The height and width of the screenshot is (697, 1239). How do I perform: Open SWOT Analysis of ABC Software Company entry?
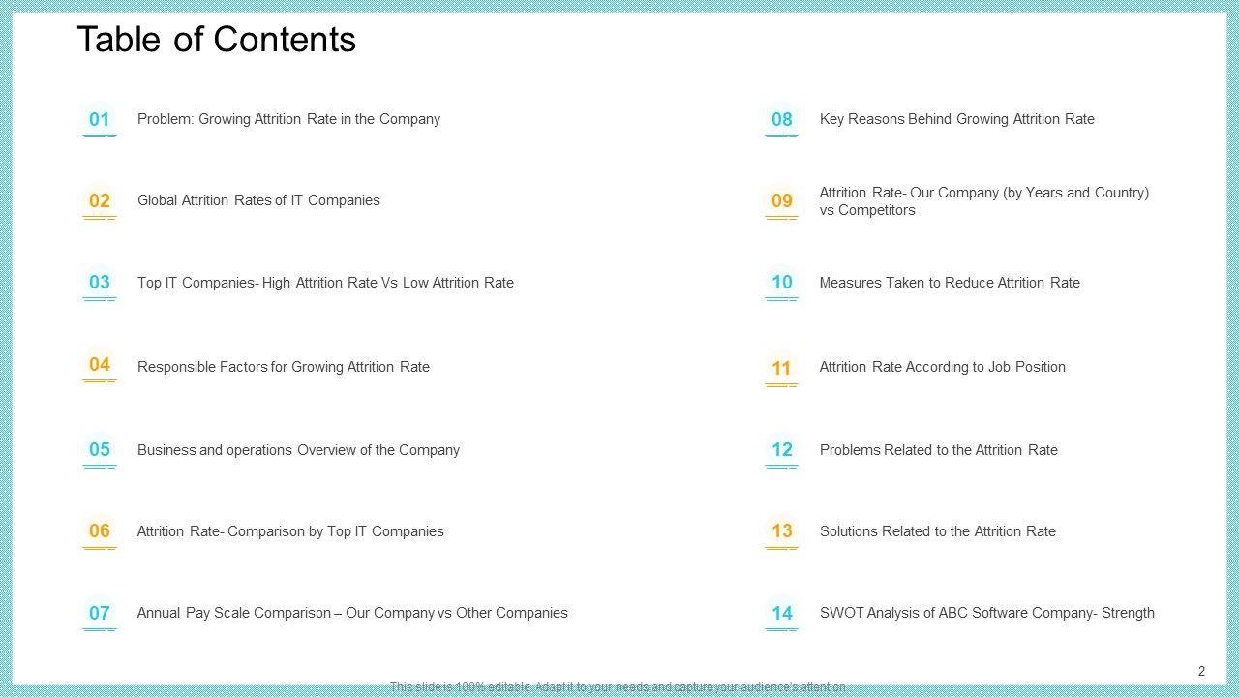(x=986, y=613)
